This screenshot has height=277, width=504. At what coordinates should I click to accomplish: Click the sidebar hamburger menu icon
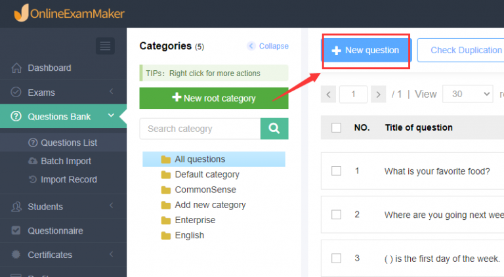105,46
